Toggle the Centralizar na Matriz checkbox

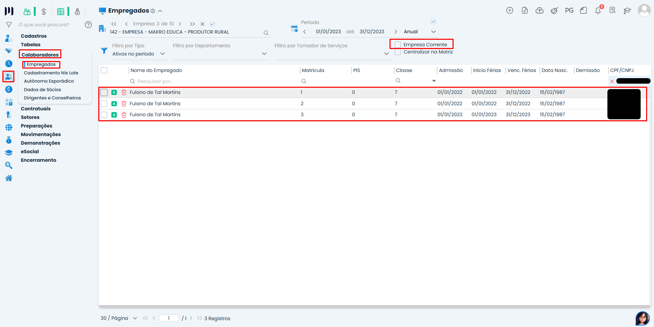398,52
